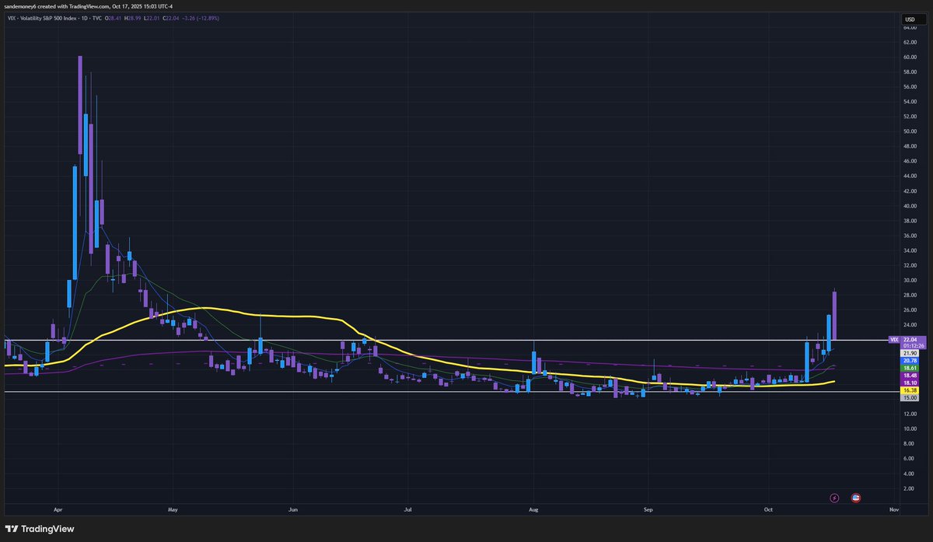Click the Nov label on the time axis
Screen dimensions: 933x542
[x=893, y=509]
